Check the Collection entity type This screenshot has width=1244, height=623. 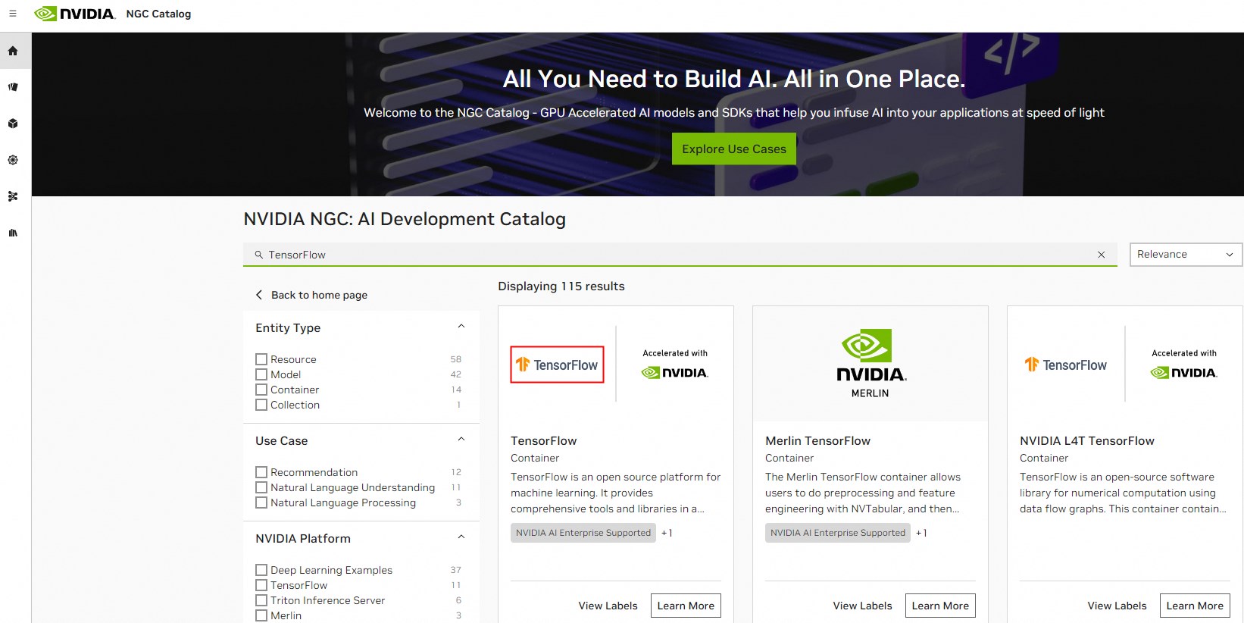tap(261, 405)
